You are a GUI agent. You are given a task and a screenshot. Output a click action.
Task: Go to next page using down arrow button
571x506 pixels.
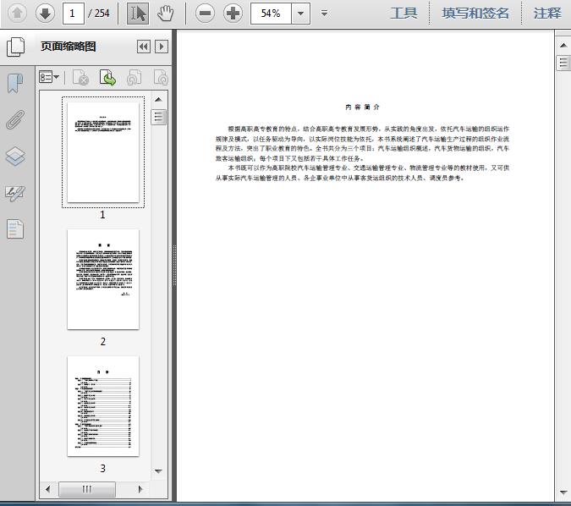(x=45, y=14)
